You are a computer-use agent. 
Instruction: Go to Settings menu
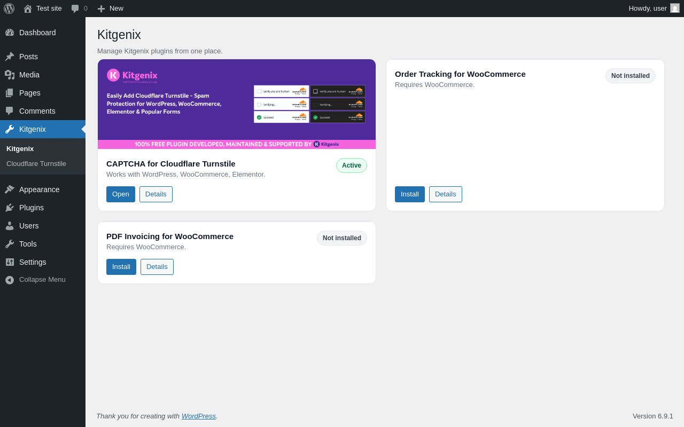(x=43, y=262)
